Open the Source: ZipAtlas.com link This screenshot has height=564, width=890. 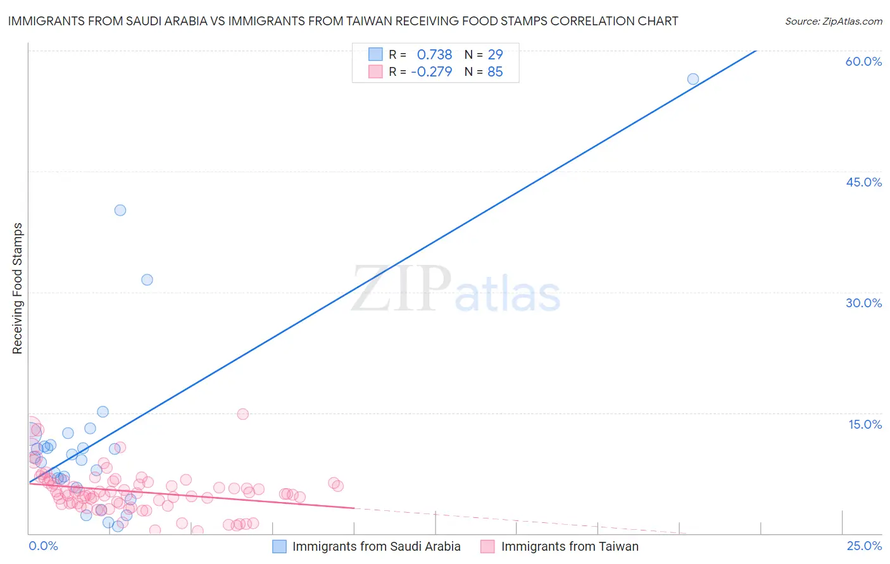[834, 21]
